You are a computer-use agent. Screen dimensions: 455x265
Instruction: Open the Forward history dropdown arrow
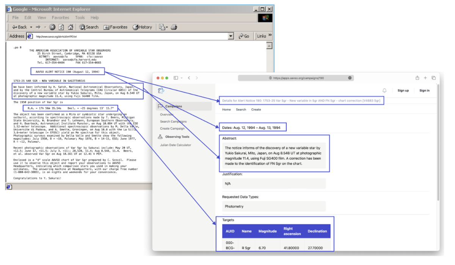(x=44, y=27)
